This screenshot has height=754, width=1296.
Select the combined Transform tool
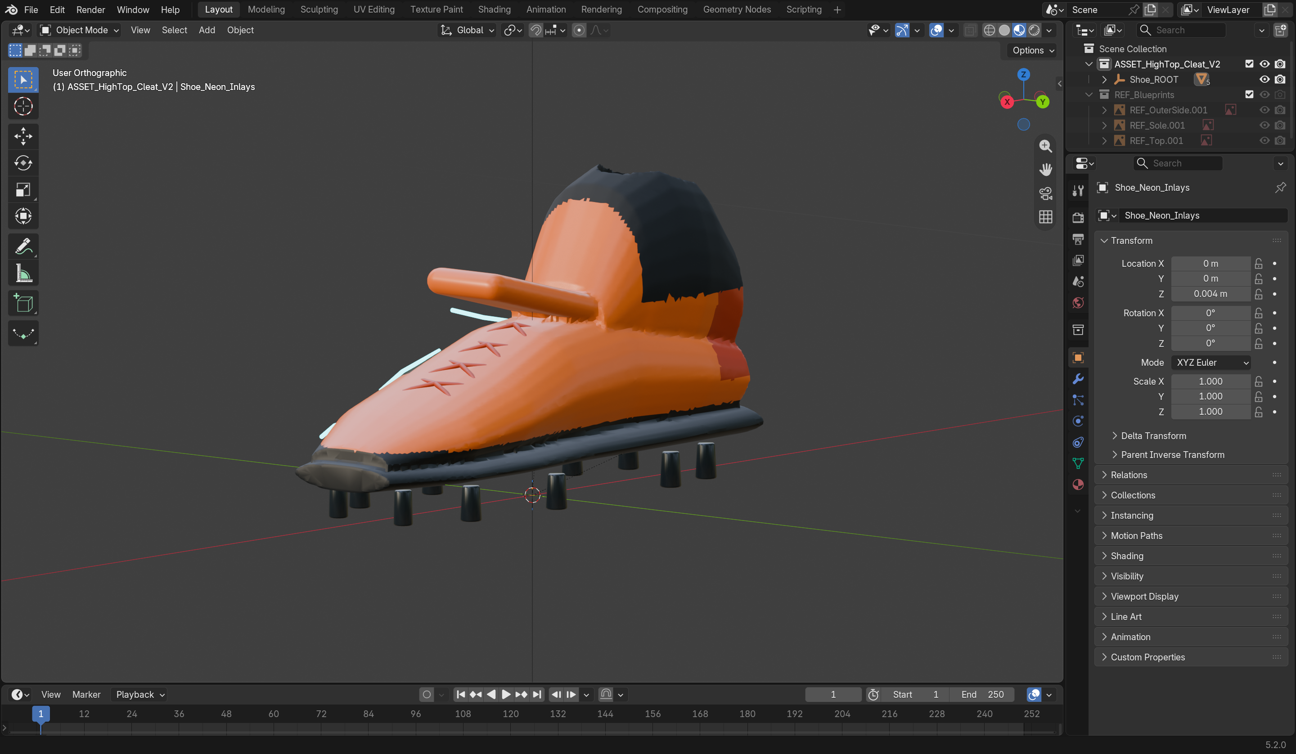click(23, 216)
